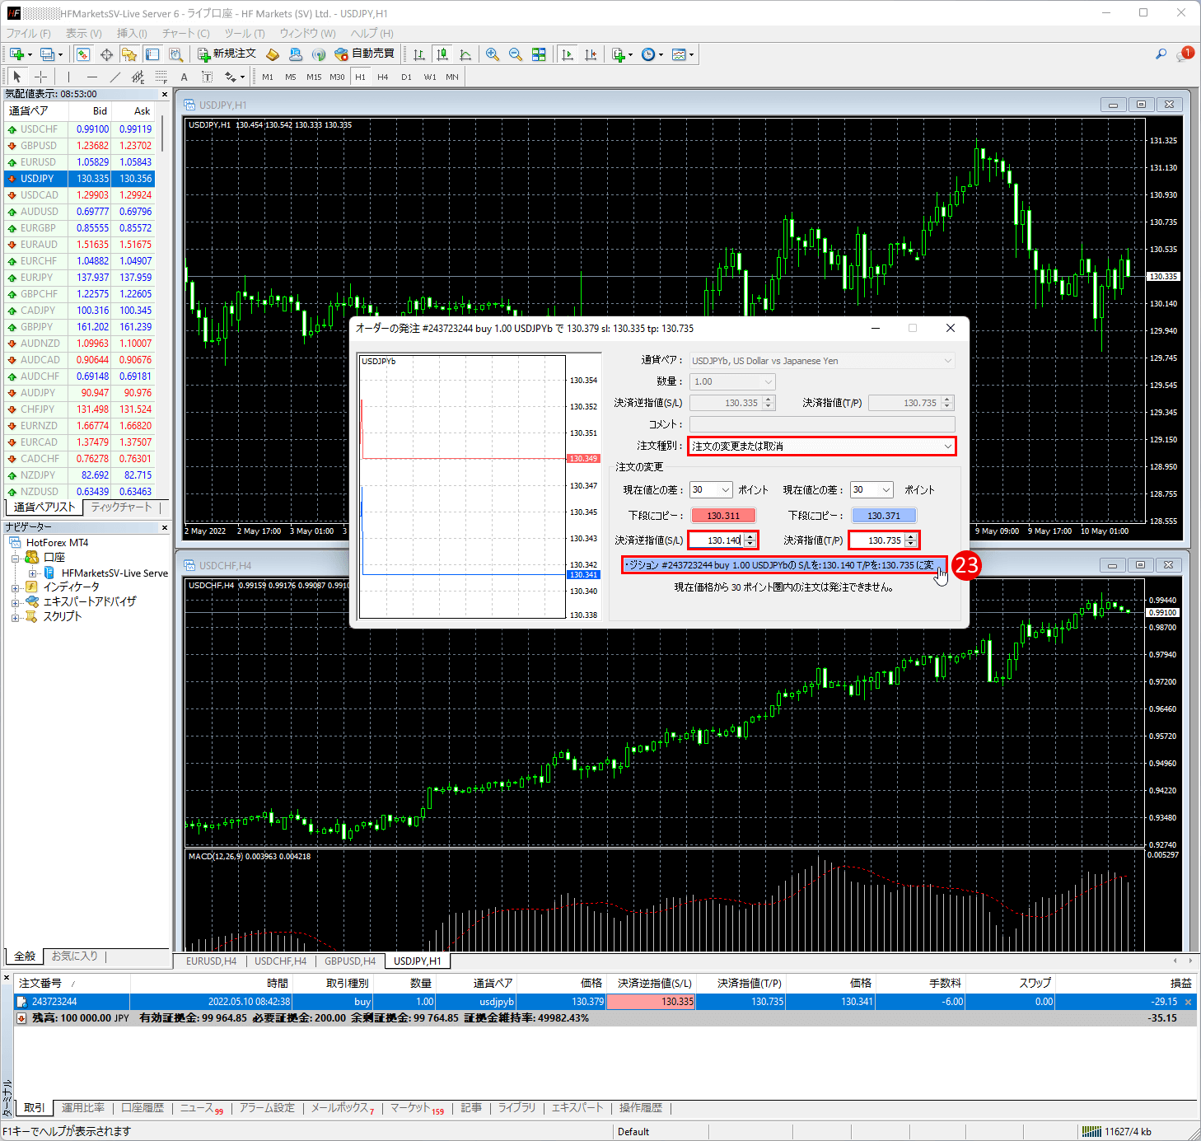Click the zoom out magnifier icon
This screenshot has width=1201, height=1141.
[516, 54]
